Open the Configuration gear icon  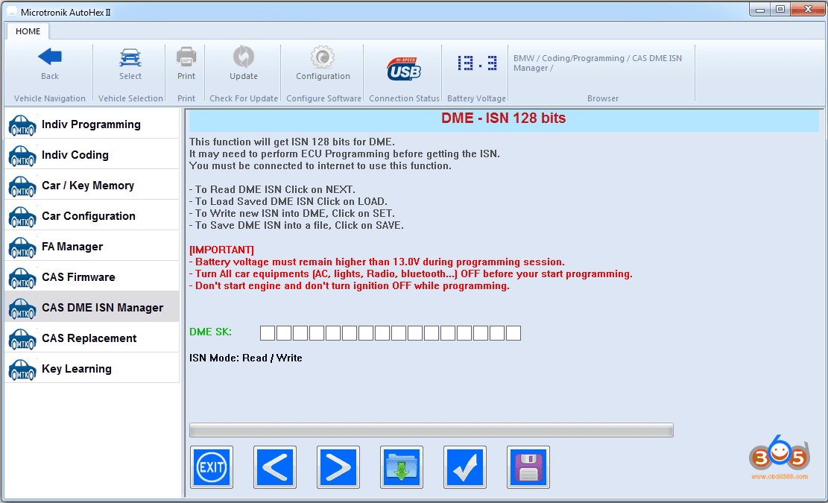click(x=323, y=57)
